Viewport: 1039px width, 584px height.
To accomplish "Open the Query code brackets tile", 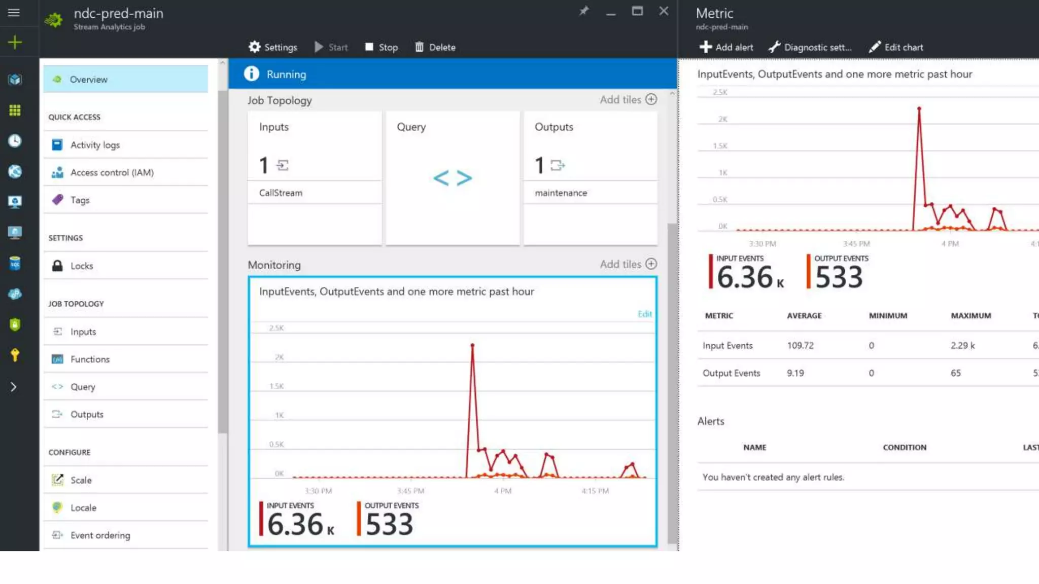I will [x=453, y=178].
